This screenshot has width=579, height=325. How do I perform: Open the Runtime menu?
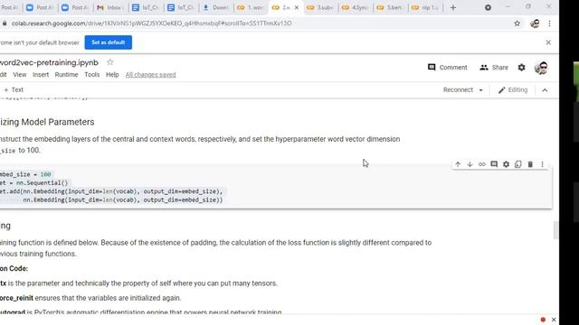[66, 75]
